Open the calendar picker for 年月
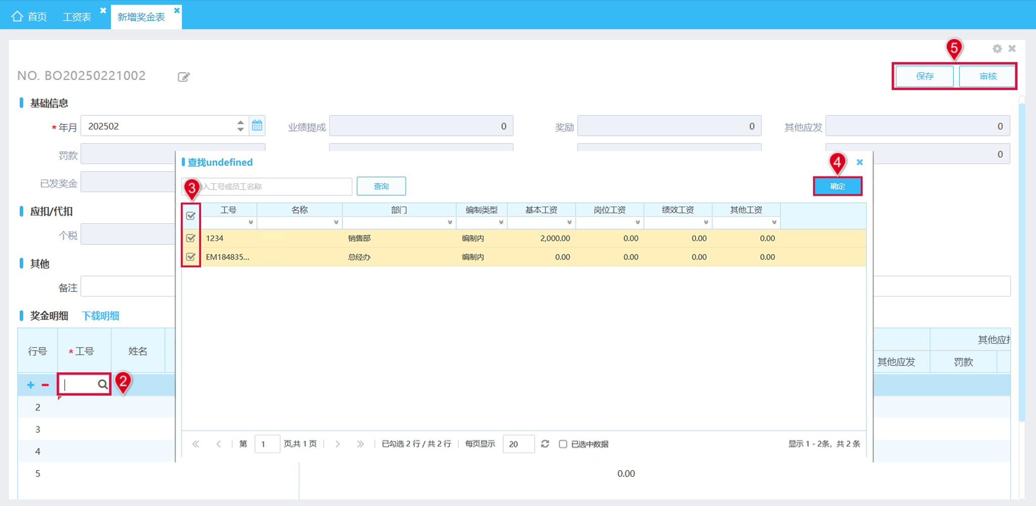1036x506 pixels. pos(257,125)
